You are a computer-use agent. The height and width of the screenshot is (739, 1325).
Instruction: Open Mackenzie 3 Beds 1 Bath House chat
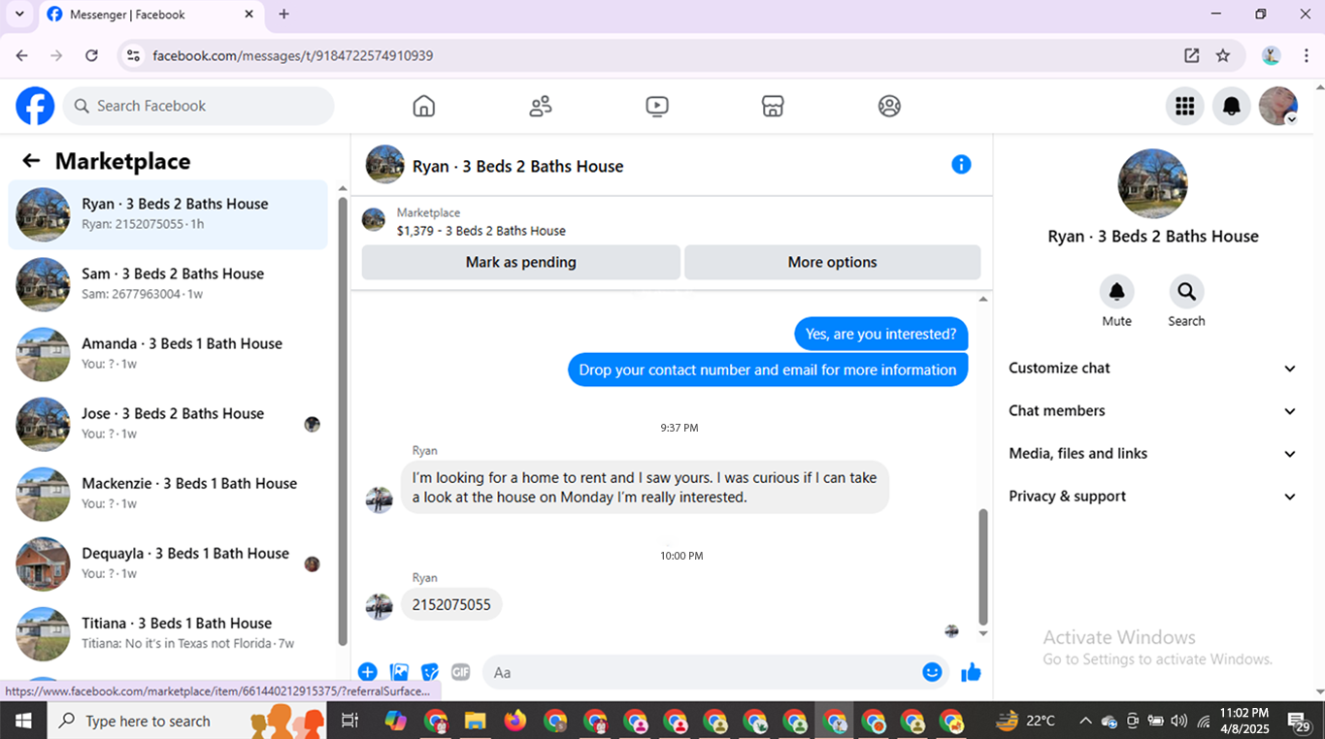[168, 494]
